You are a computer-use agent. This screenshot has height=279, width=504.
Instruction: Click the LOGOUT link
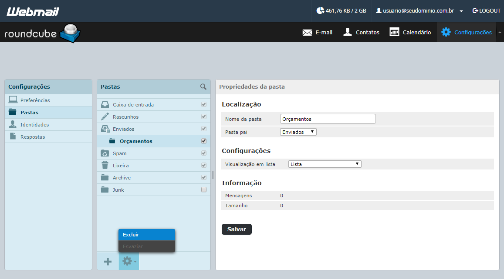(486, 10)
